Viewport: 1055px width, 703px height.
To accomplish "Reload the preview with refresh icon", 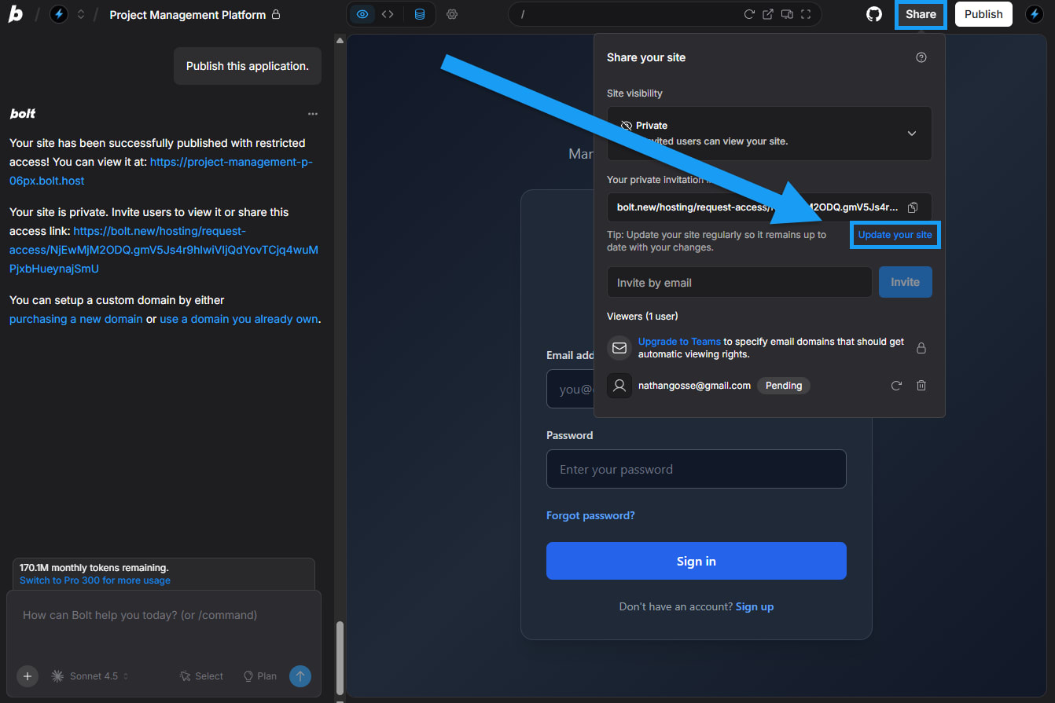I will point(749,14).
